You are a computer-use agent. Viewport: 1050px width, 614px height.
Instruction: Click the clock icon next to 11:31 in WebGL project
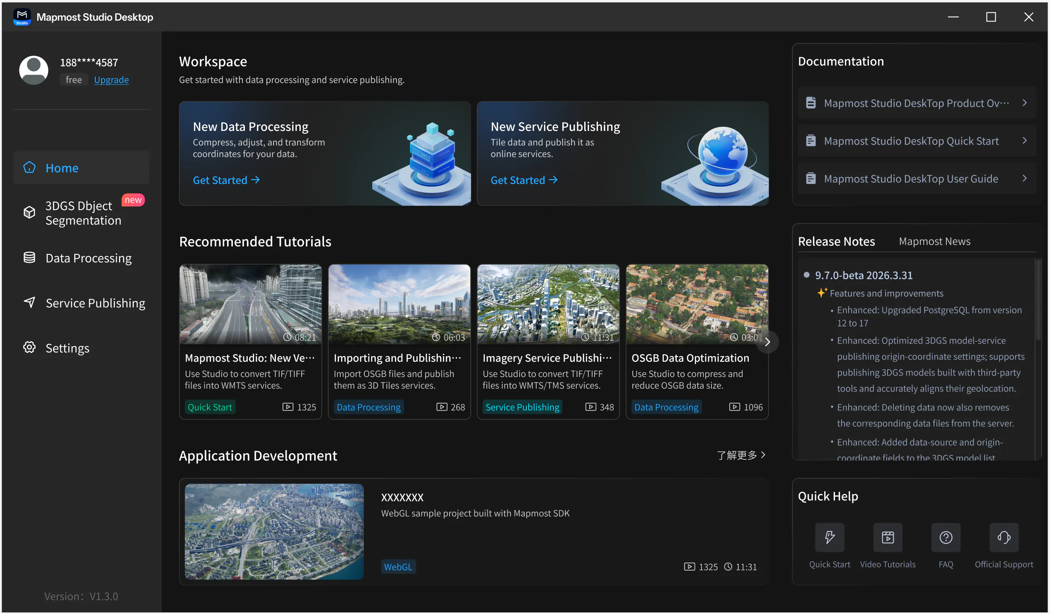[728, 567]
